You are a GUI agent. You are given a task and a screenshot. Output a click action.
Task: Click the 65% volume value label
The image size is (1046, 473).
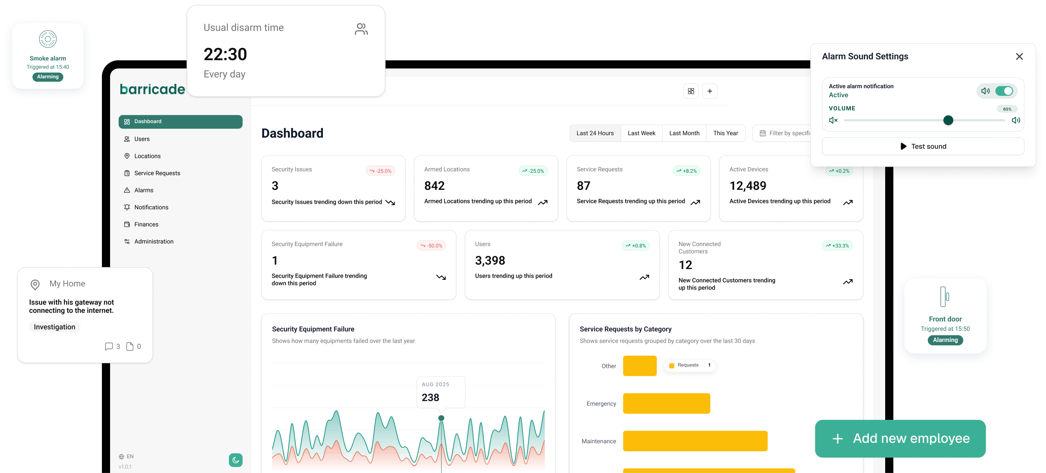click(1007, 109)
